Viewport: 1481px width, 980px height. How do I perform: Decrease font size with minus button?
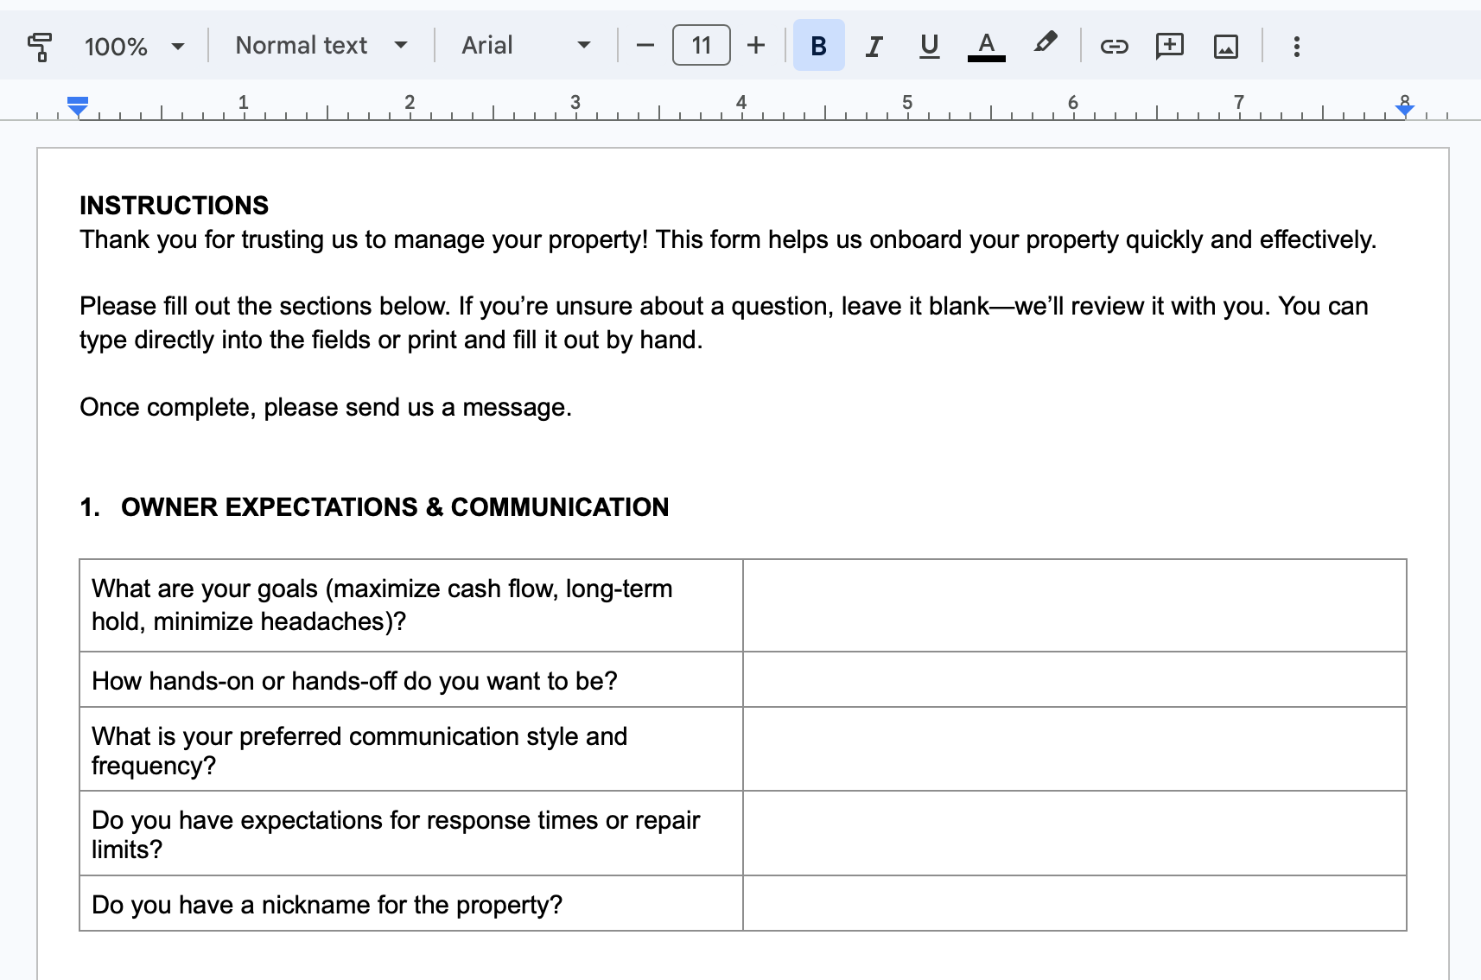coord(645,46)
